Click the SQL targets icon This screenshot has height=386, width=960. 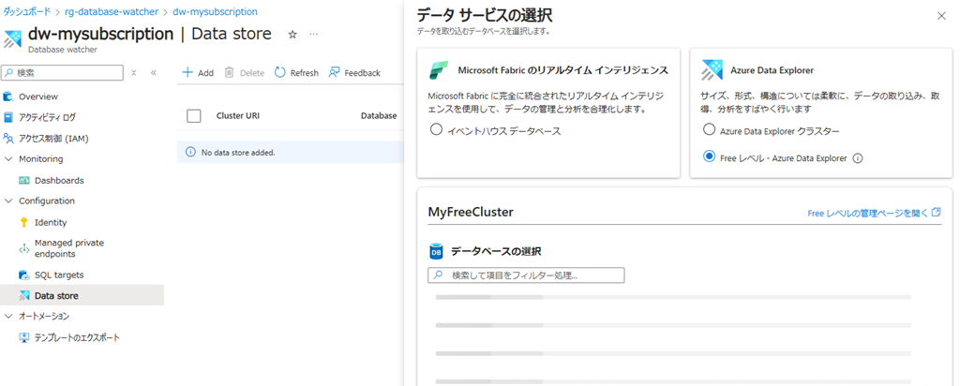click(24, 275)
